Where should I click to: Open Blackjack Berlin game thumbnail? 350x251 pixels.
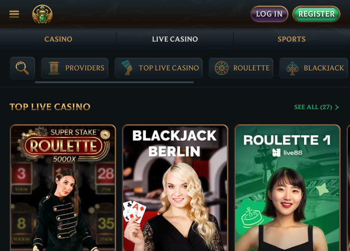(x=175, y=188)
